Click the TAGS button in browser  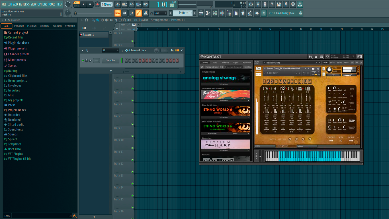[x=7, y=216]
